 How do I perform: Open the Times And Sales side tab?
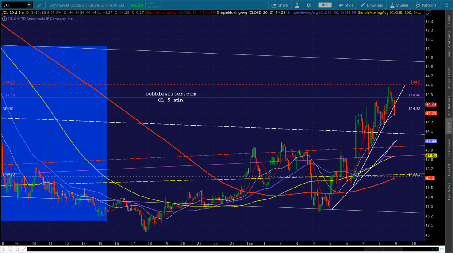click(449, 46)
